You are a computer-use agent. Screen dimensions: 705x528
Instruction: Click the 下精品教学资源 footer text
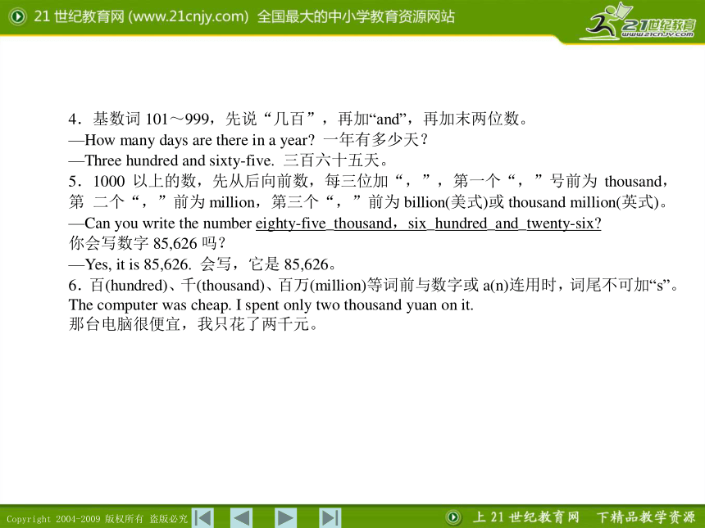click(646, 517)
